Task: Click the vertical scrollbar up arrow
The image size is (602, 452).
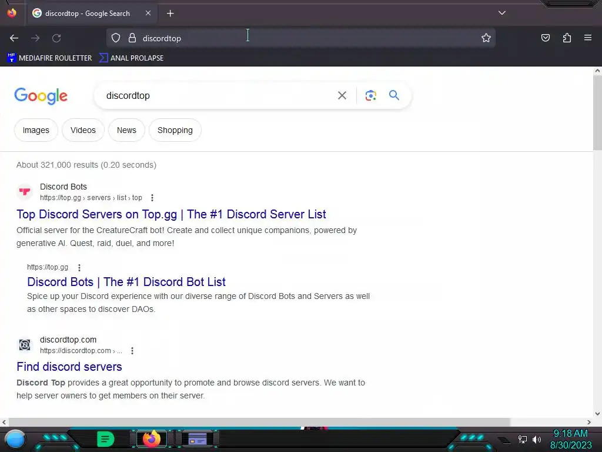Action: click(x=597, y=71)
